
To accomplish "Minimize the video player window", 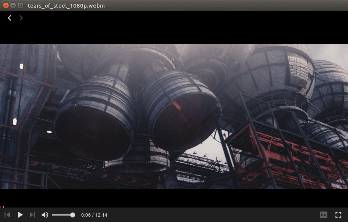I will click(13, 5).
